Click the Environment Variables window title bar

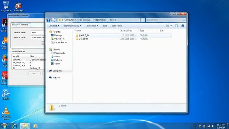[26, 16]
